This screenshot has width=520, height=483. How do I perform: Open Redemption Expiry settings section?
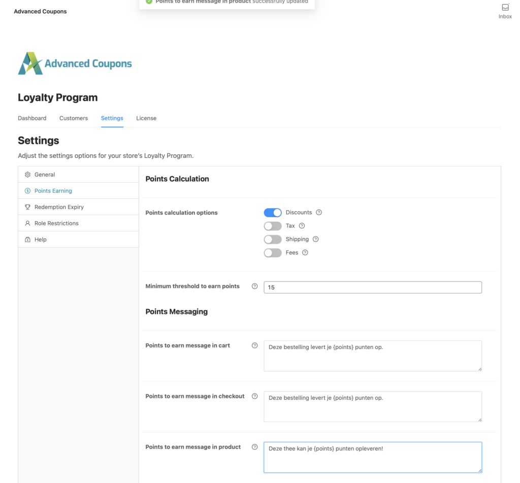59,207
